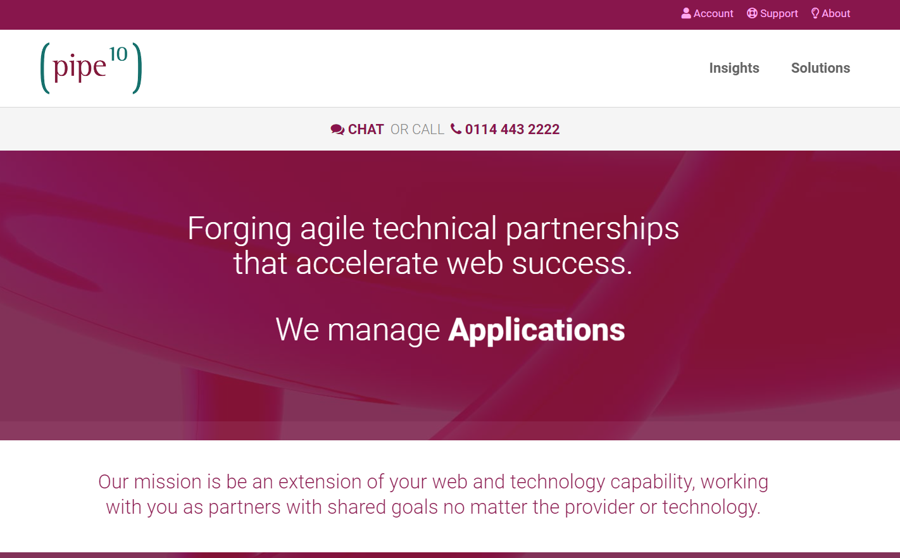
Task: Click the Support lifebuoy icon
Action: click(x=752, y=13)
